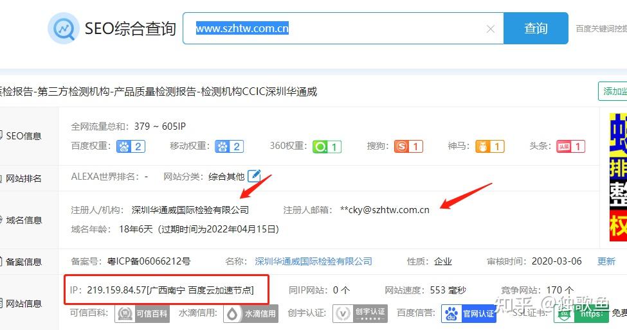Click the 可信百科 badge
This screenshot has width=627, height=330.
coord(142,314)
